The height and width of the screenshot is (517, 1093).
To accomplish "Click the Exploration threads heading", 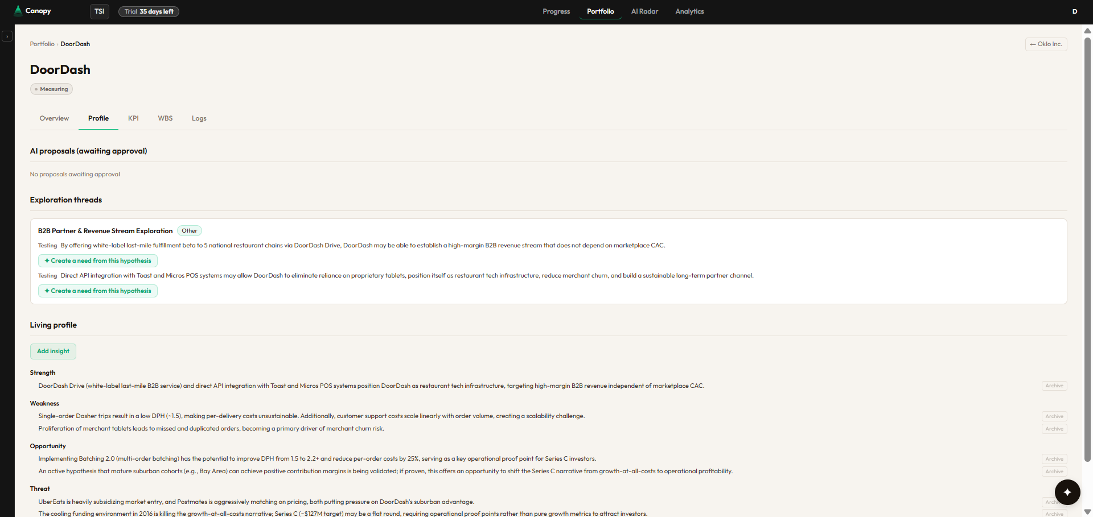I will [x=66, y=200].
